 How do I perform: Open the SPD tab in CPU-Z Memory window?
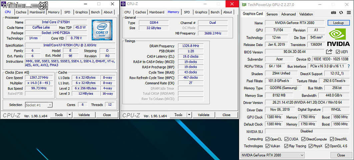tap(187, 12)
